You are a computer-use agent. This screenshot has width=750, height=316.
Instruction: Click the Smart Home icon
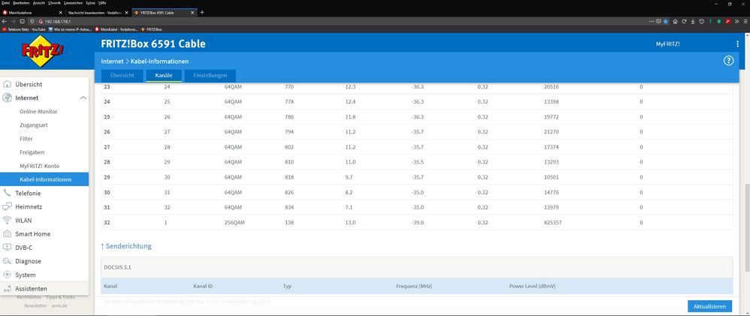pos(8,234)
